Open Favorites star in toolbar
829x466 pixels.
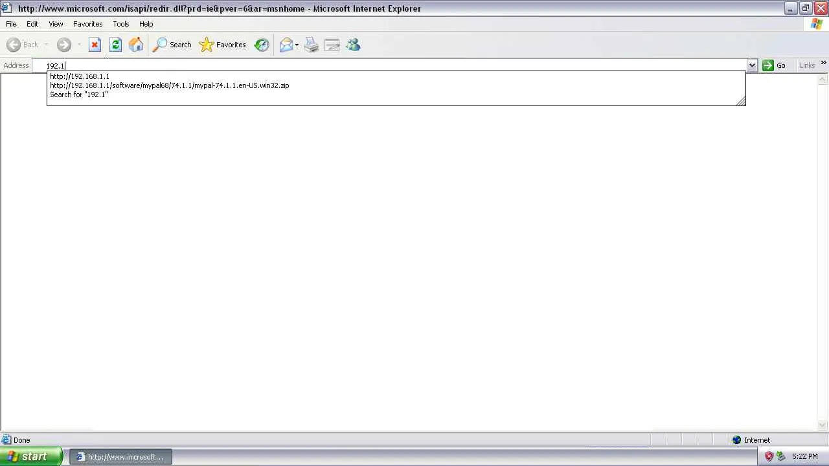(x=222, y=45)
